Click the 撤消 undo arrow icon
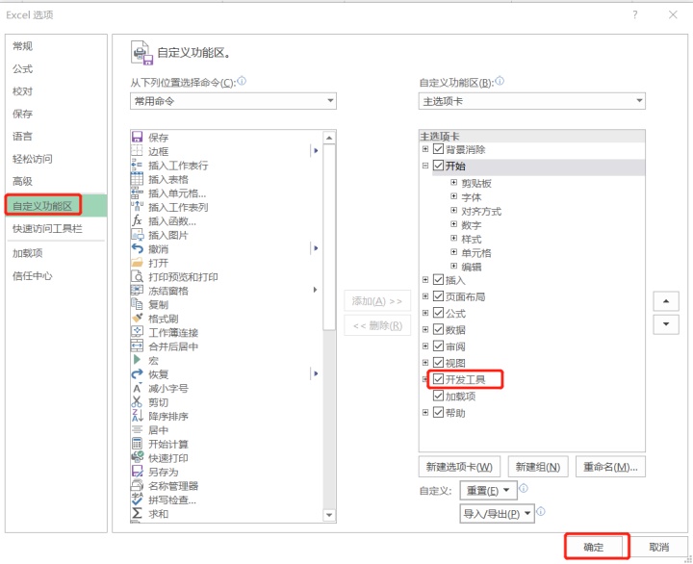The image size is (693, 564). click(x=137, y=249)
